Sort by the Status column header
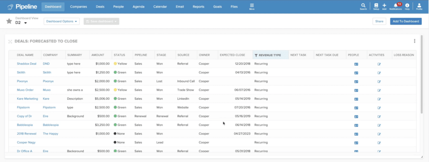429x162 pixels. coord(119,55)
